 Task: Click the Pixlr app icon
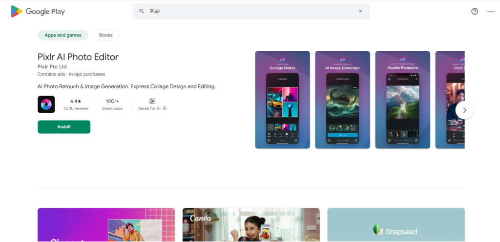coord(46,104)
